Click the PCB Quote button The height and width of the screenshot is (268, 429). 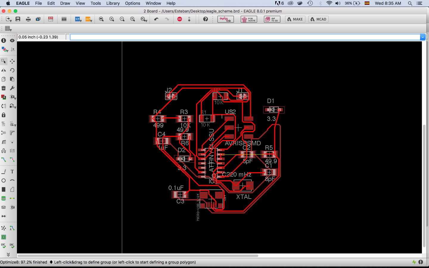coord(249,19)
